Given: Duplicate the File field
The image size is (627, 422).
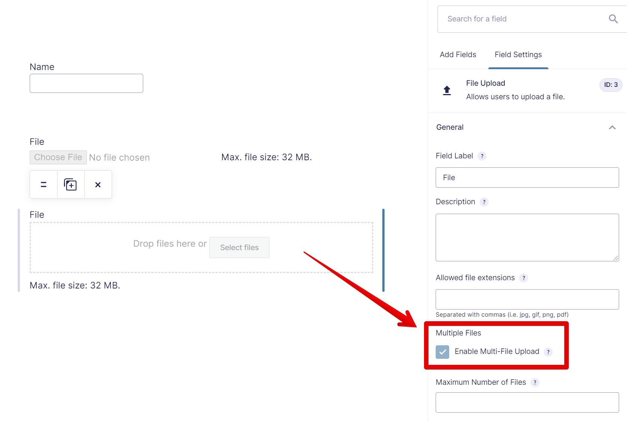Looking at the screenshot, I should (x=71, y=185).
